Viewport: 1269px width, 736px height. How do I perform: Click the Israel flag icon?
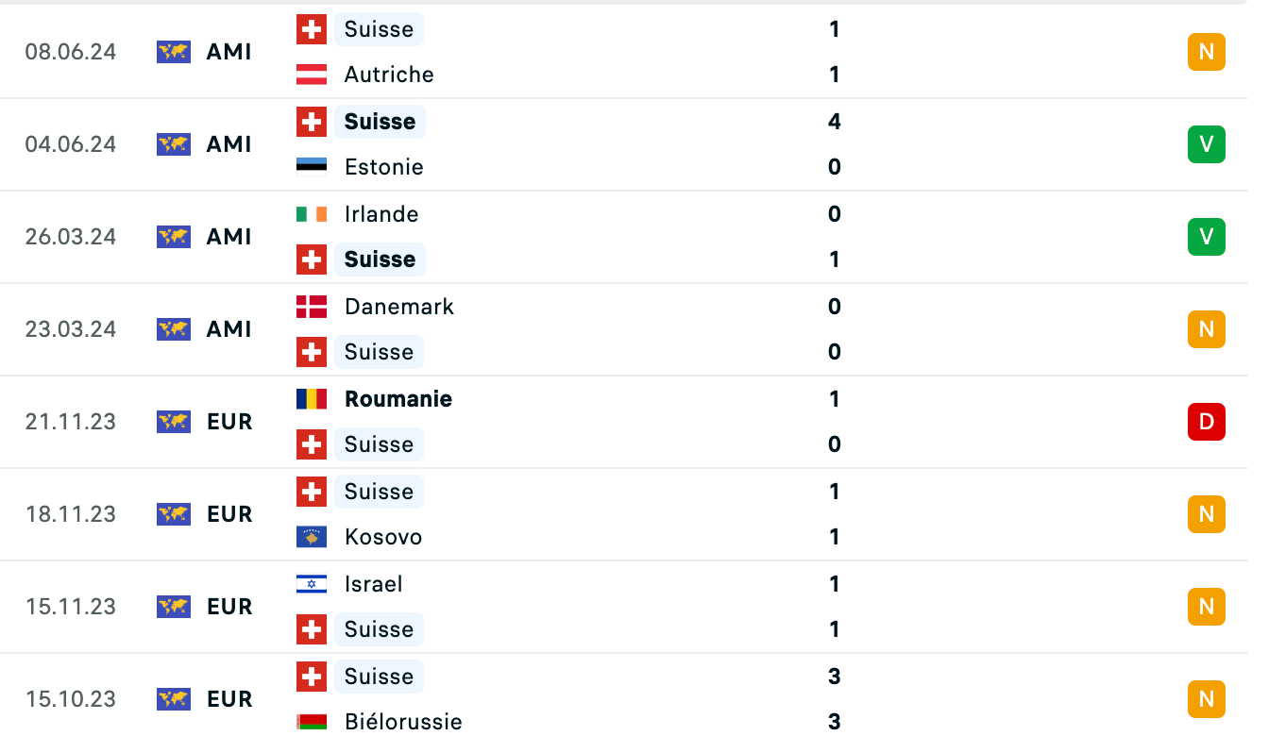tap(312, 584)
